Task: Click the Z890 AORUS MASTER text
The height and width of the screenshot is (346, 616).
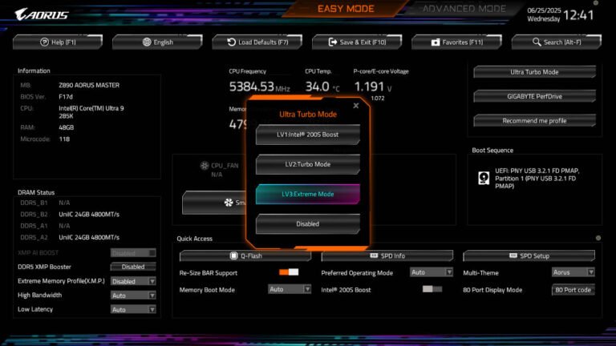Action: [89, 85]
